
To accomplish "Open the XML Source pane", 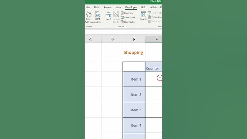I will pos(143,16).
